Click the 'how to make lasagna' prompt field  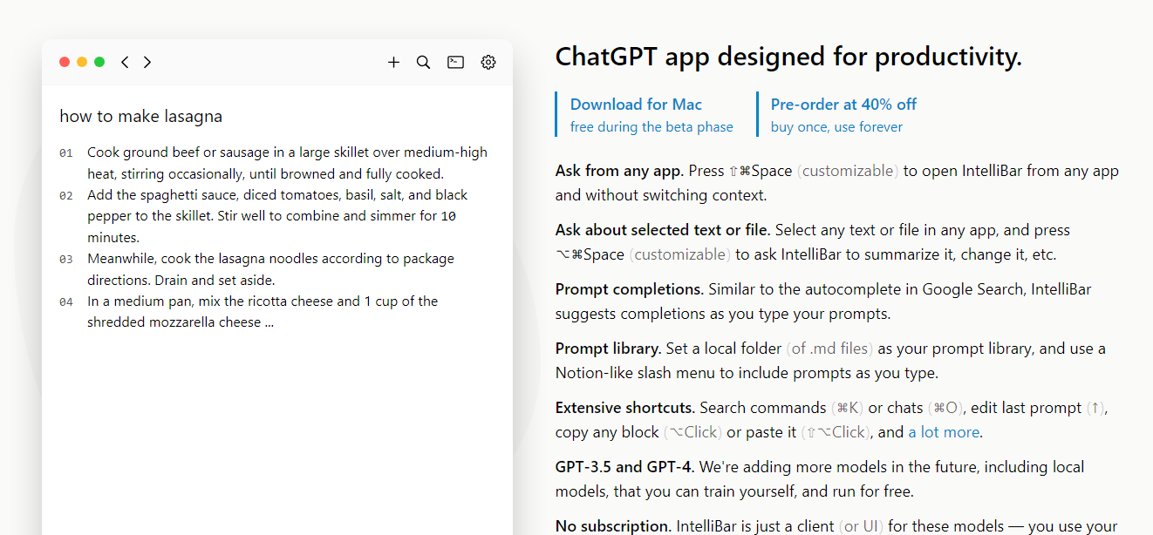coord(140,116)
